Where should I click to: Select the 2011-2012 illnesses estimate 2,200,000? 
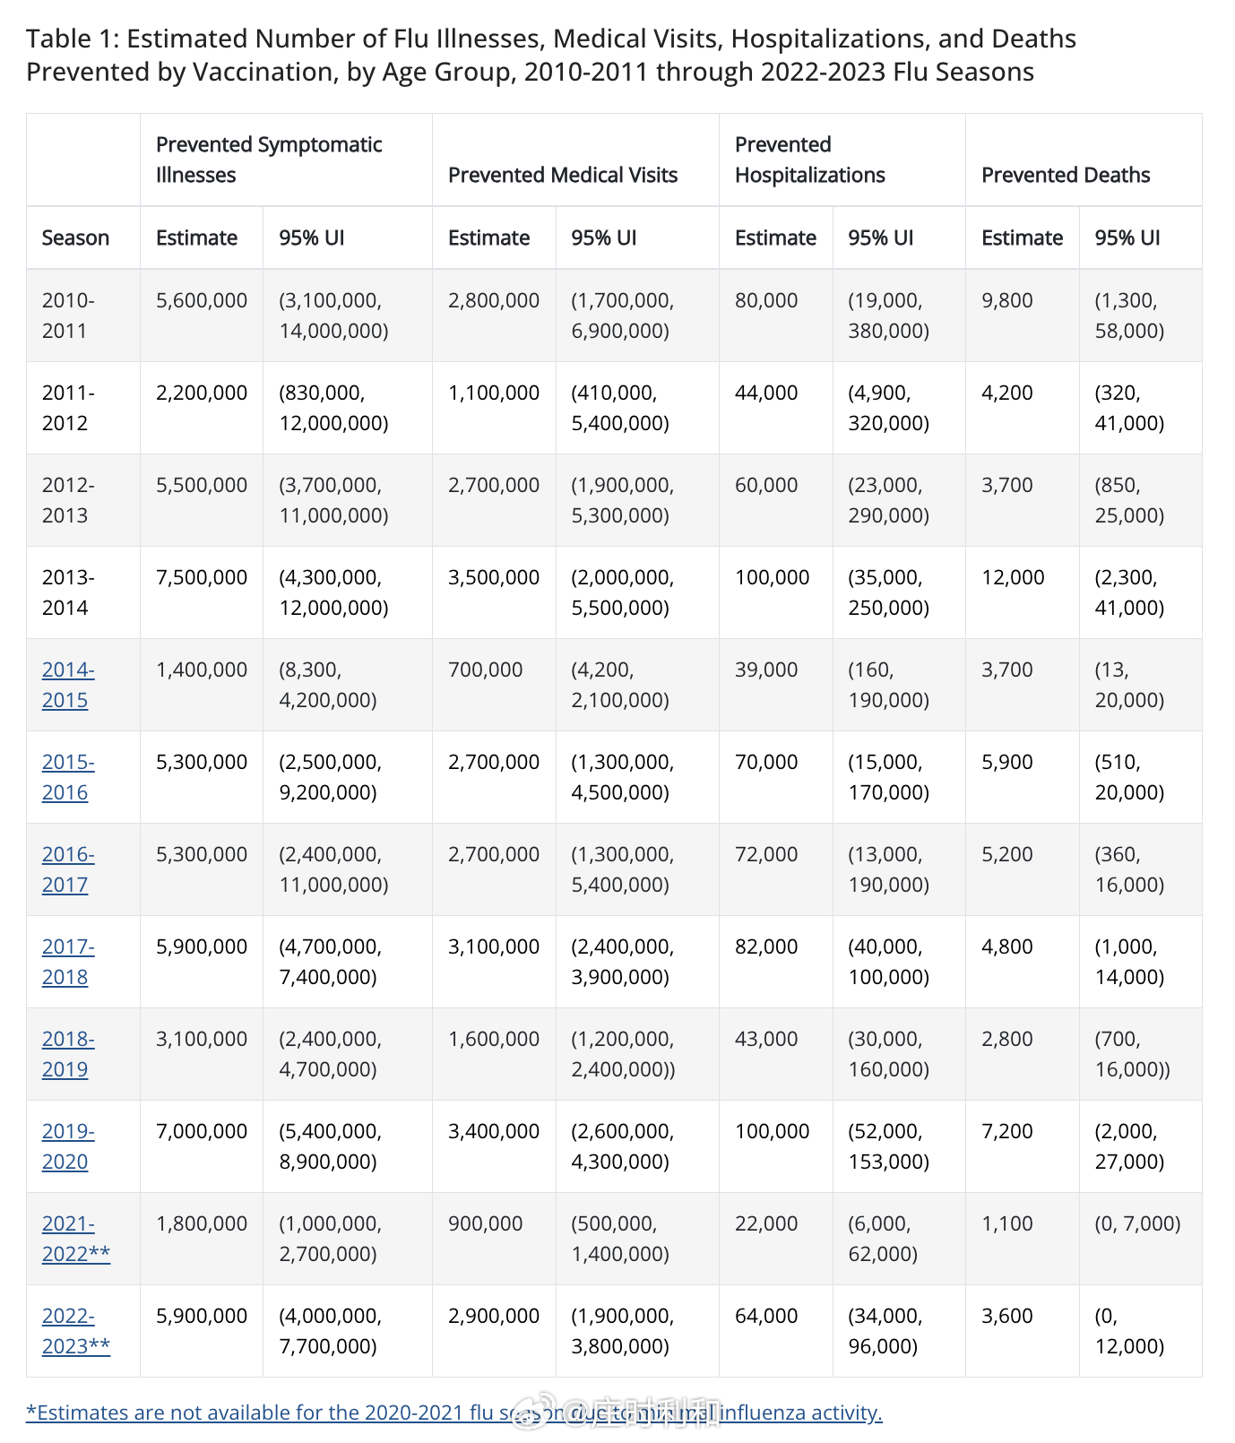(202, 393)
